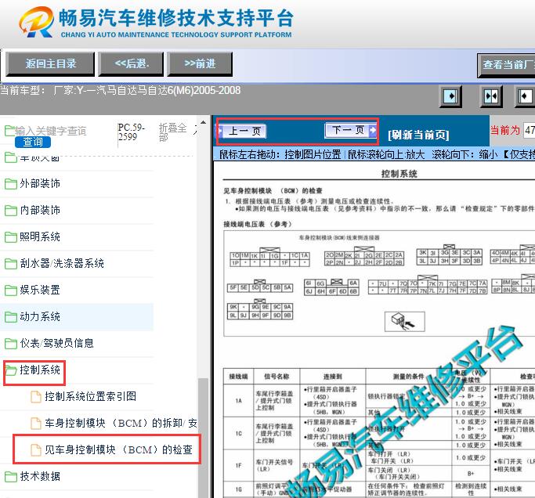Click the PC.59-2599 text
This screenshot has height=498, width=535.
click(132, 132)
